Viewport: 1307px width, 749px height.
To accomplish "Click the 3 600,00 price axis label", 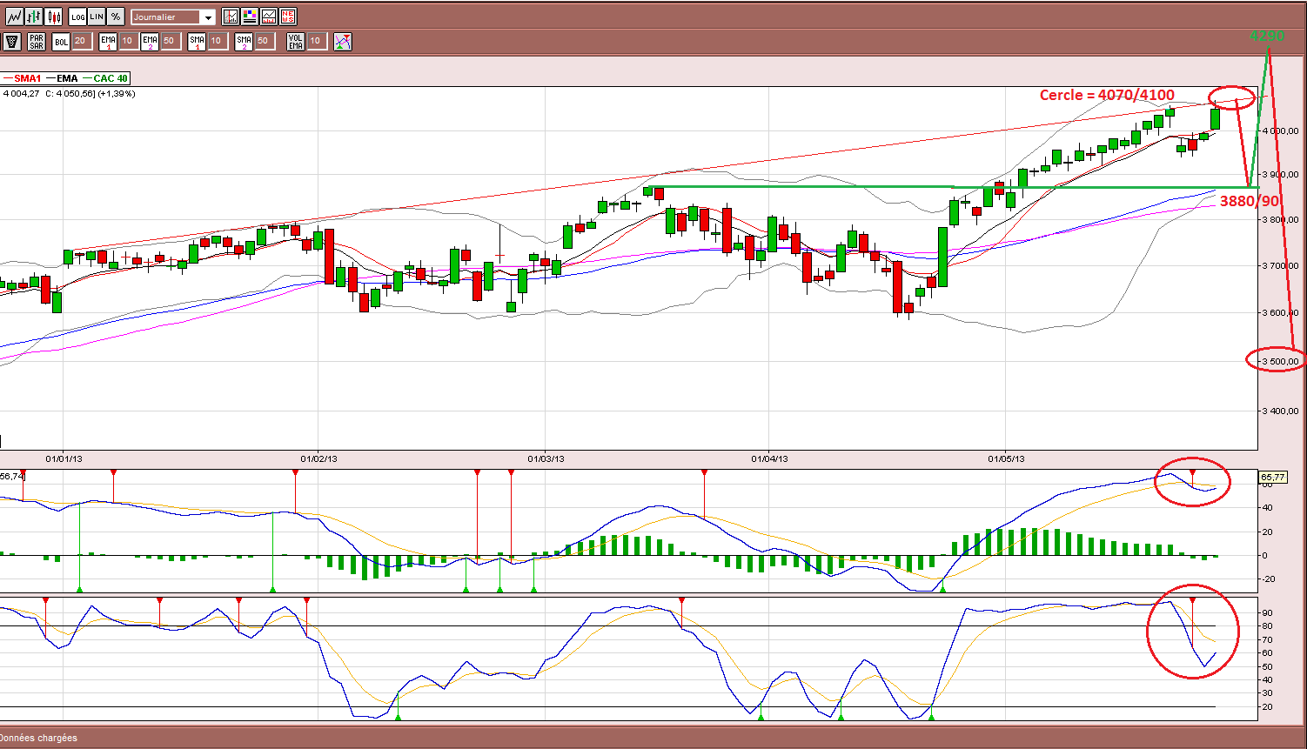I will (1281, 312).
